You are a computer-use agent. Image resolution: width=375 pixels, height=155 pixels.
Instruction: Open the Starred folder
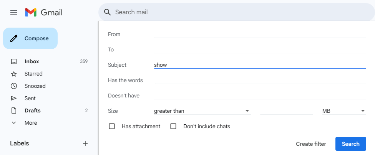[33, 74]
